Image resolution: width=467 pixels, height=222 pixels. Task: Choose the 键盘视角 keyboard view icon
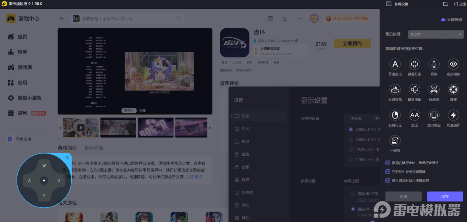pyautogui.click(x=415, y=89)
